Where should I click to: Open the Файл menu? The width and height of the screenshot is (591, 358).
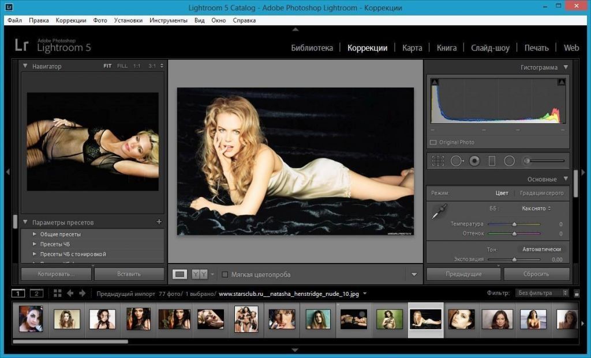(14, 20)
